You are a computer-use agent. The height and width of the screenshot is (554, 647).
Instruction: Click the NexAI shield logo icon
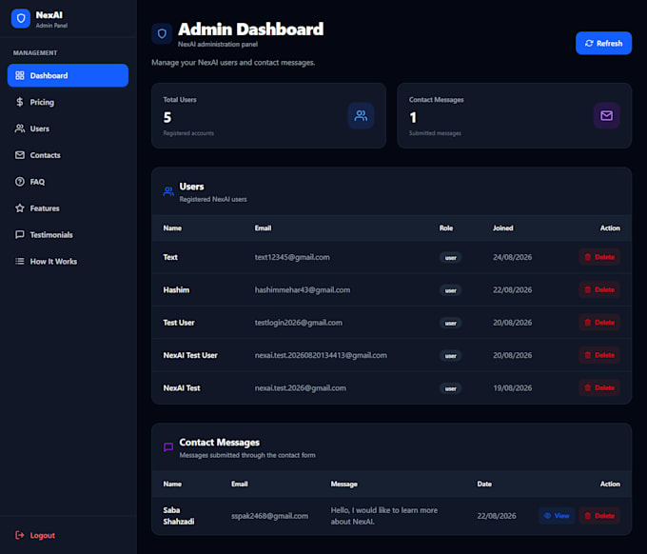tap(21, 19)
